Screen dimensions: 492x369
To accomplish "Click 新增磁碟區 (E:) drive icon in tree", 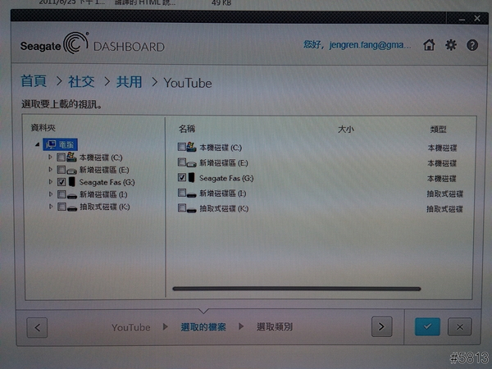I will pyautogui.click(x=71, y=171).
